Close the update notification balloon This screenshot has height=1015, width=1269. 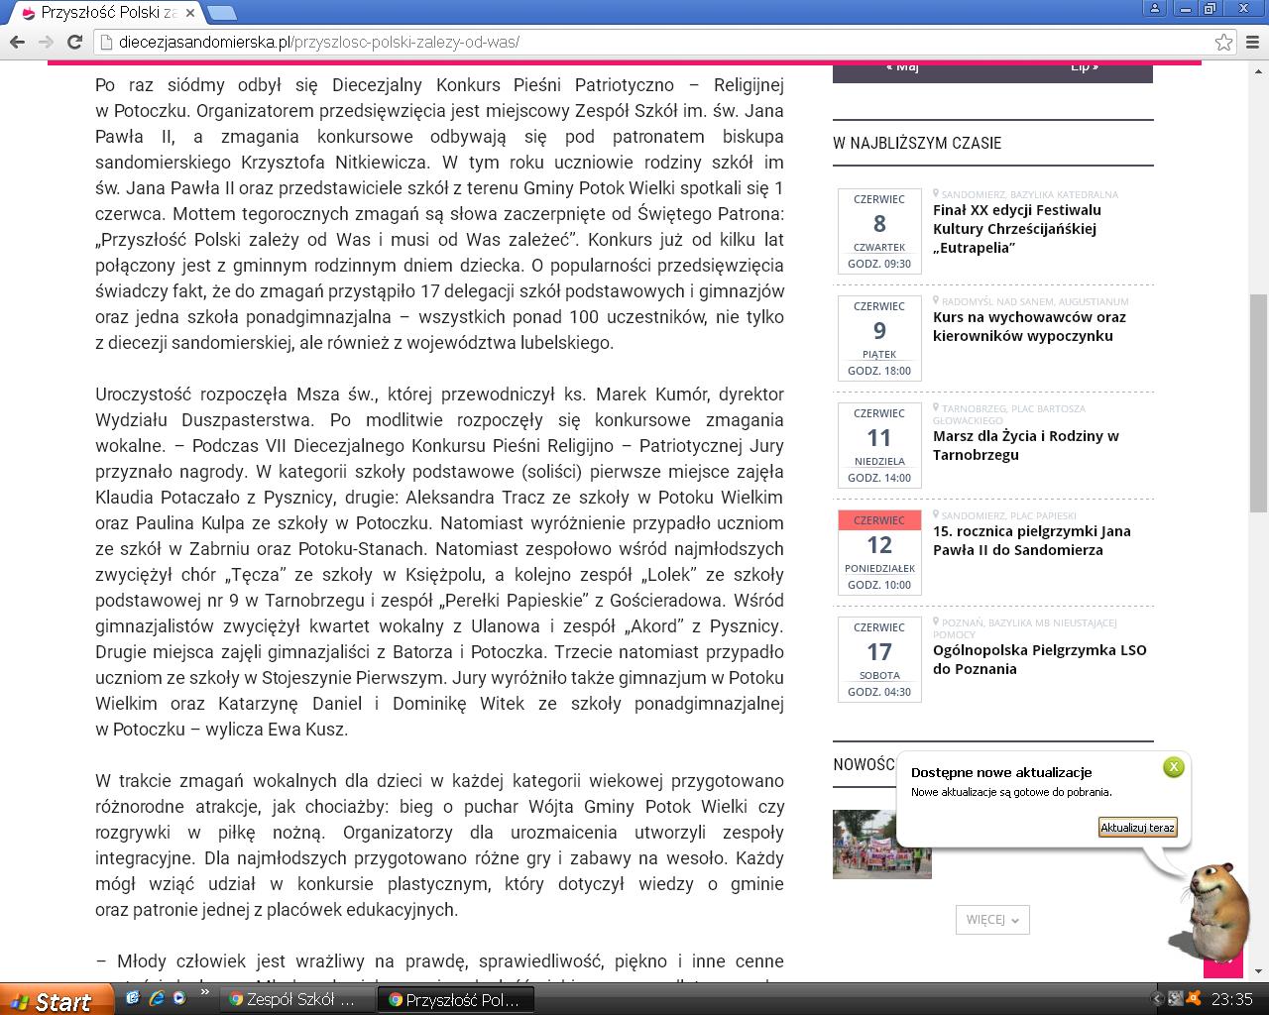(1173, 766)
